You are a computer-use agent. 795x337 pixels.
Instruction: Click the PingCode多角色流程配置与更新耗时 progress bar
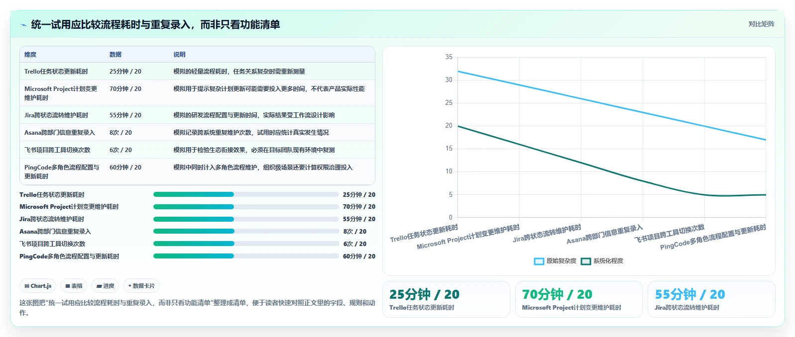point(246,256)
